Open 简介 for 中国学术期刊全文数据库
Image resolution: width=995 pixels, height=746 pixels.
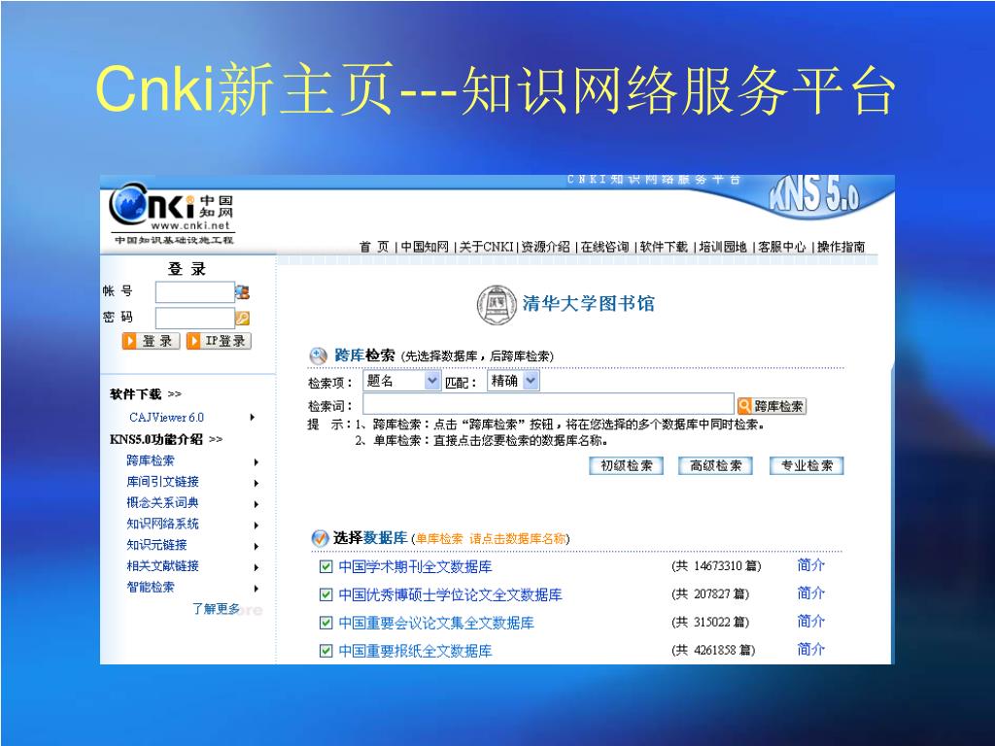(811, 565)
